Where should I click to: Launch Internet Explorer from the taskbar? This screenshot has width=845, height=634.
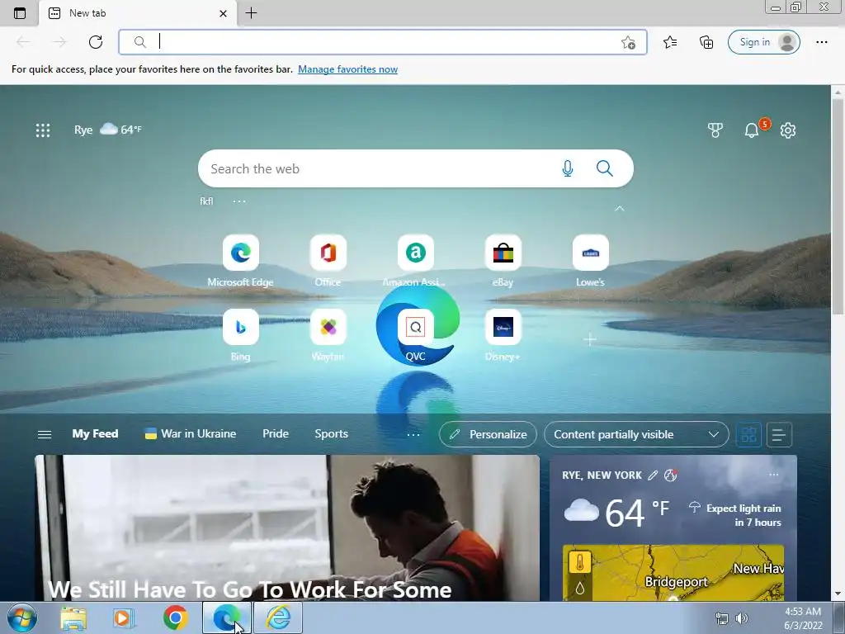coord(278,617)
